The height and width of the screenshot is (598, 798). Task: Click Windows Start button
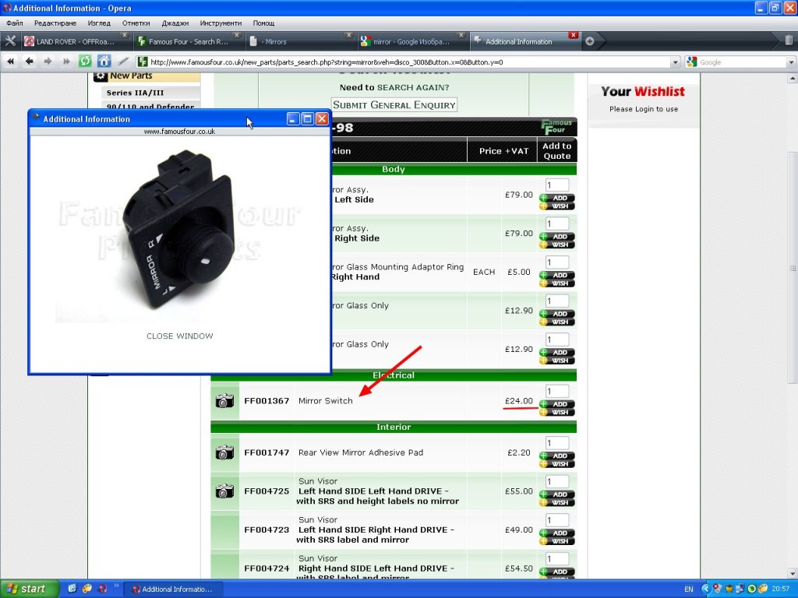coord(29,589)
